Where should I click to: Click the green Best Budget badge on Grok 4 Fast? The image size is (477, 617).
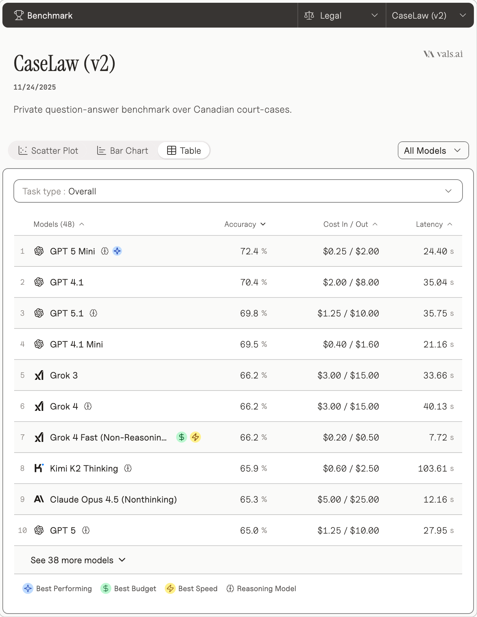point(182,437)
